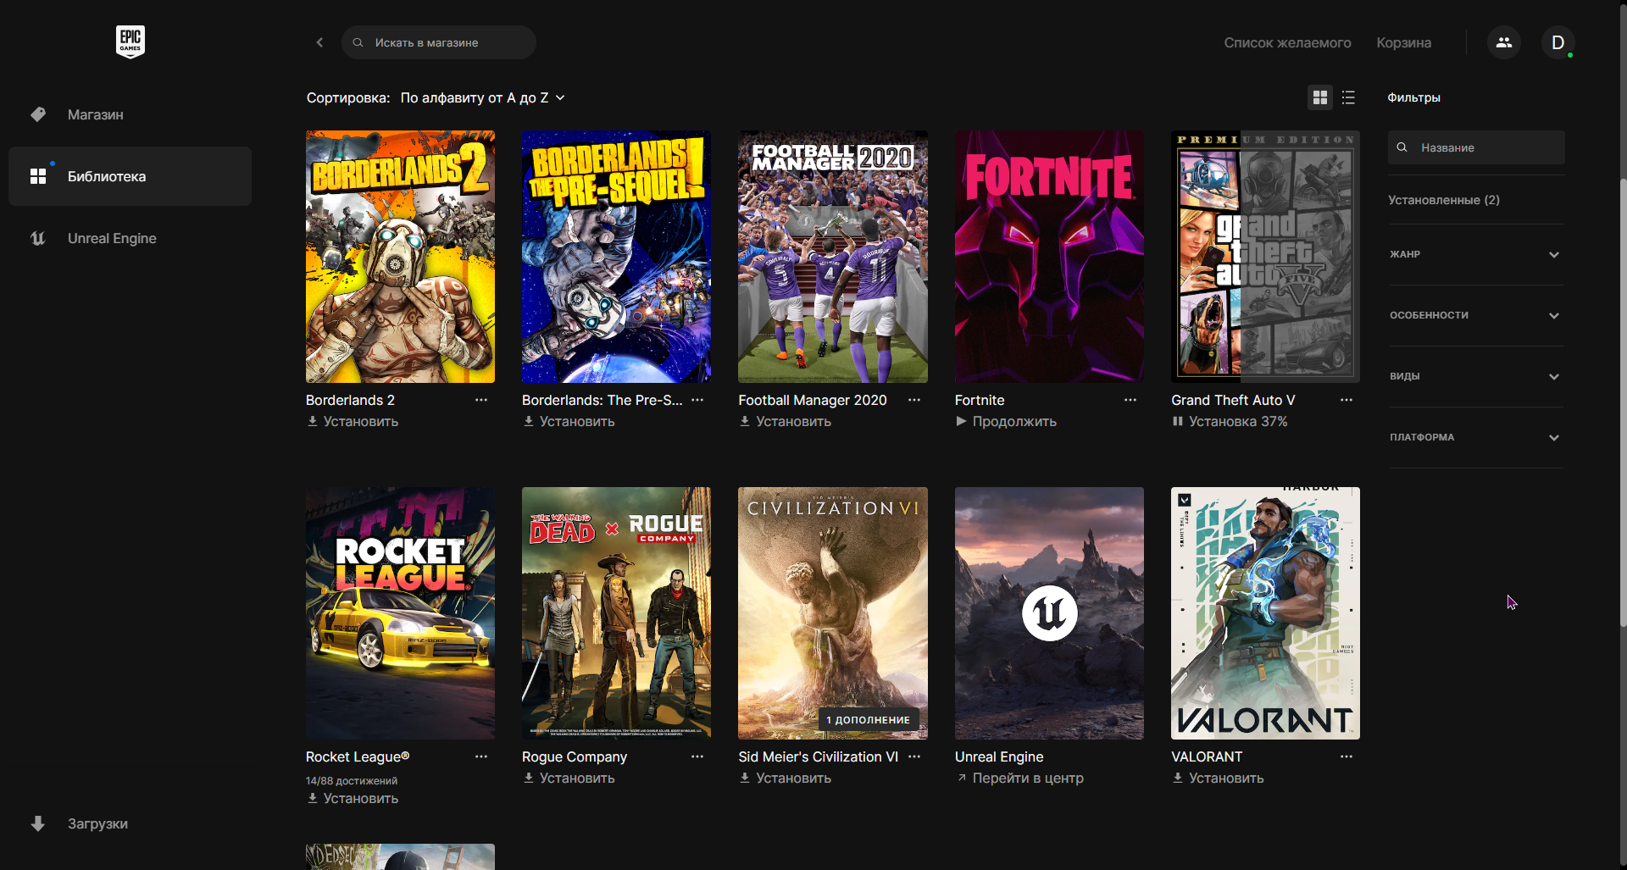Open VALORANT cover art
This screenshot has width=1627, height=870.
tap(1265, 613)
